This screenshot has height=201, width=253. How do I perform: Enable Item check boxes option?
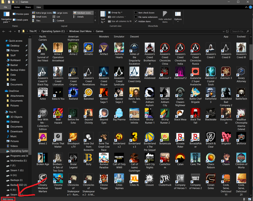coord(136,13)
